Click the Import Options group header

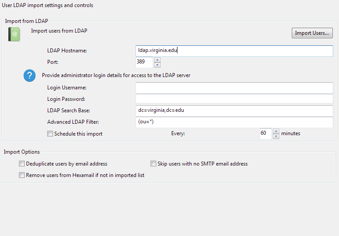pyautogui.click(x=22, y=152)
